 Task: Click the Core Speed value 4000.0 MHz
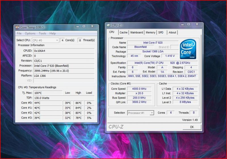[139, 89]
